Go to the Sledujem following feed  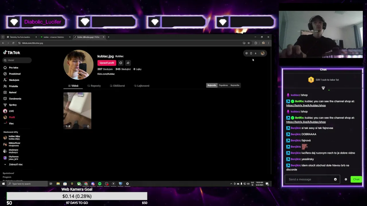11,80
